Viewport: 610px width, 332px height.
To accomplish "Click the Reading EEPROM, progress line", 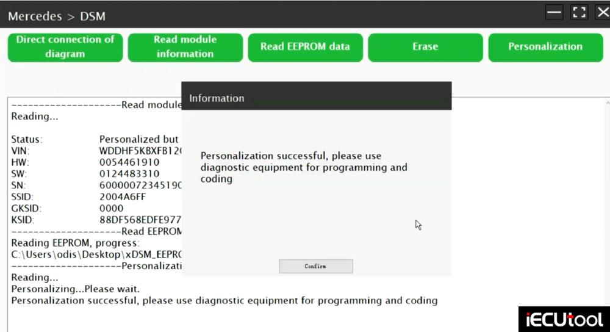I will [x=75, y=243].
